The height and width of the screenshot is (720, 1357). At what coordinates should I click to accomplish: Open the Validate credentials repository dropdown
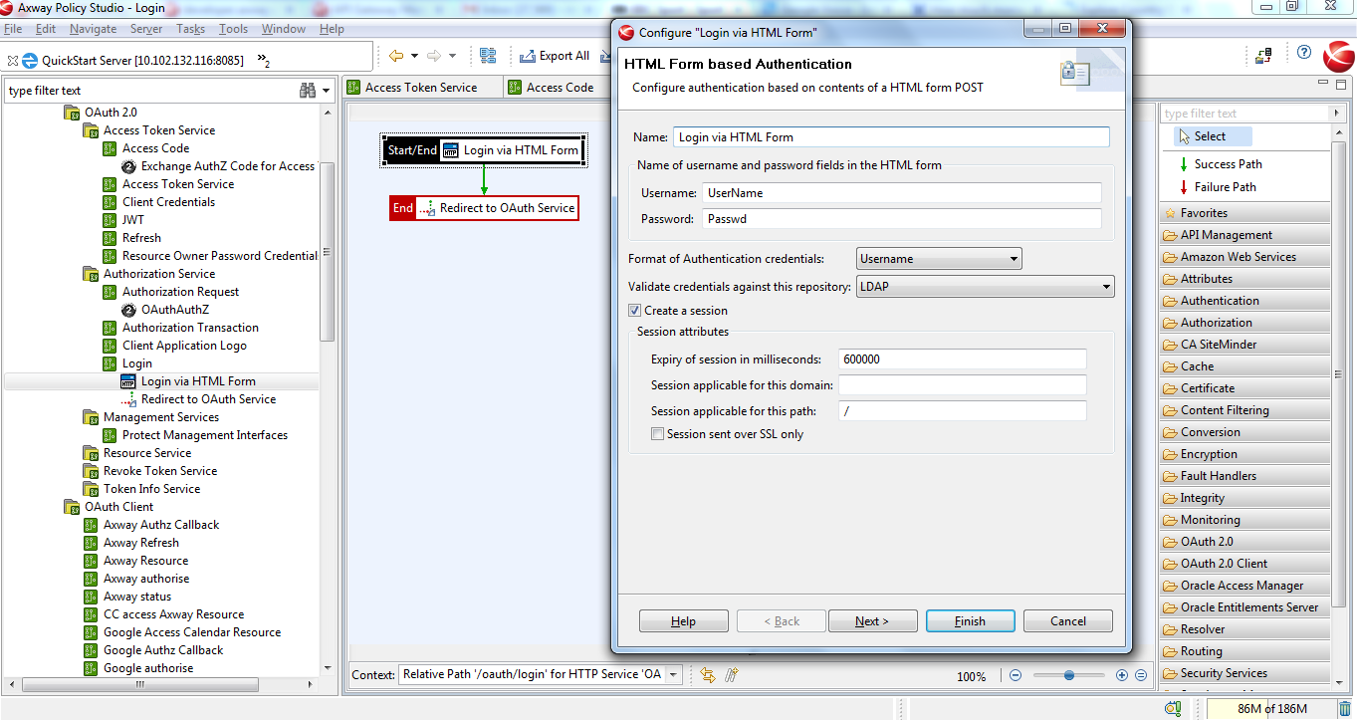click(x=985, y=287)
